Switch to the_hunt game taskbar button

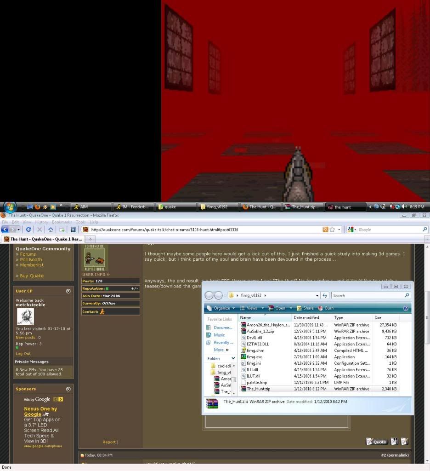[x=345, y=207]
